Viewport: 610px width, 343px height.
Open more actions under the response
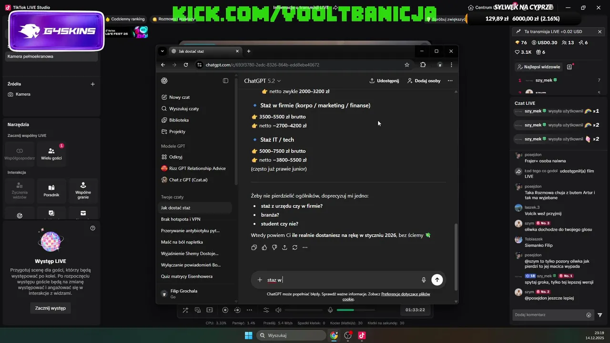pyautogui.click(x=305, y=247)
